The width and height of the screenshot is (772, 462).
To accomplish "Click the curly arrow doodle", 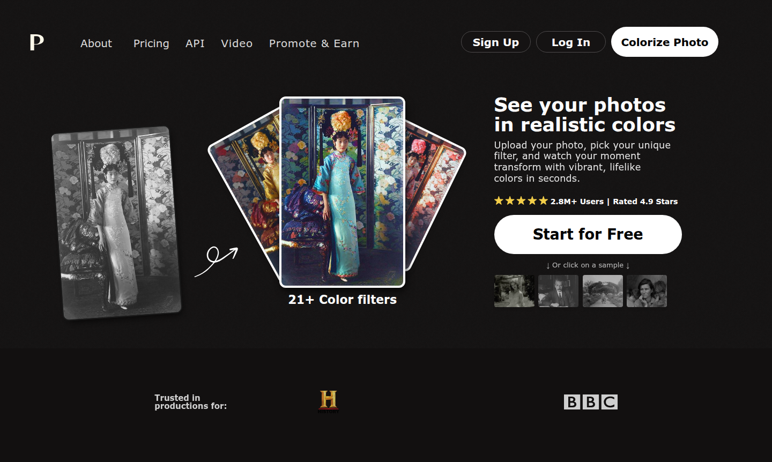I will 216,260.
